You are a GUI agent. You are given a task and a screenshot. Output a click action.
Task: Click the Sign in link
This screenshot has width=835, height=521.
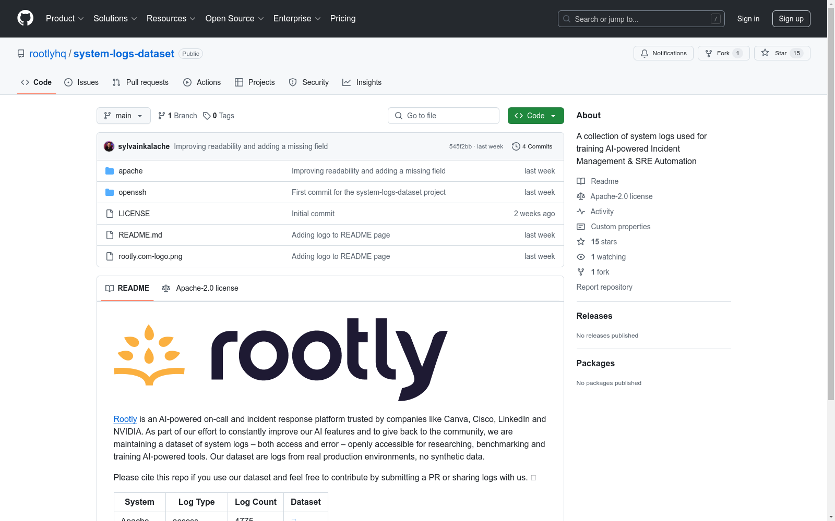(748, 19)
